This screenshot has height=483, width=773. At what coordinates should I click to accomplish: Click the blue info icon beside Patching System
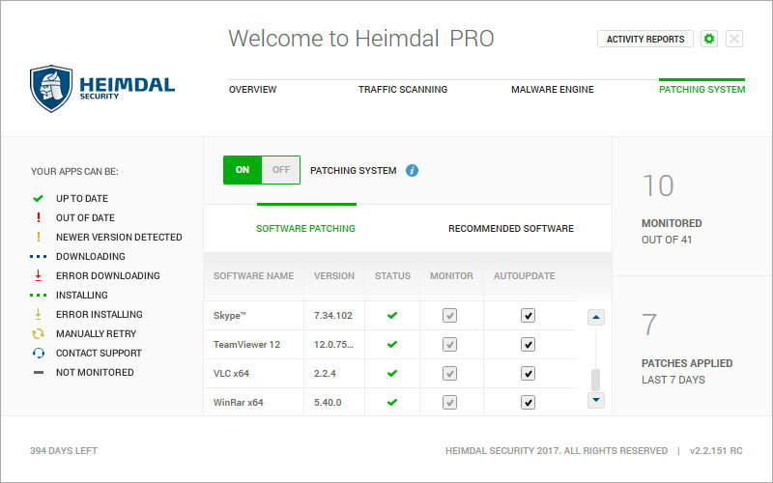(412, 171)
